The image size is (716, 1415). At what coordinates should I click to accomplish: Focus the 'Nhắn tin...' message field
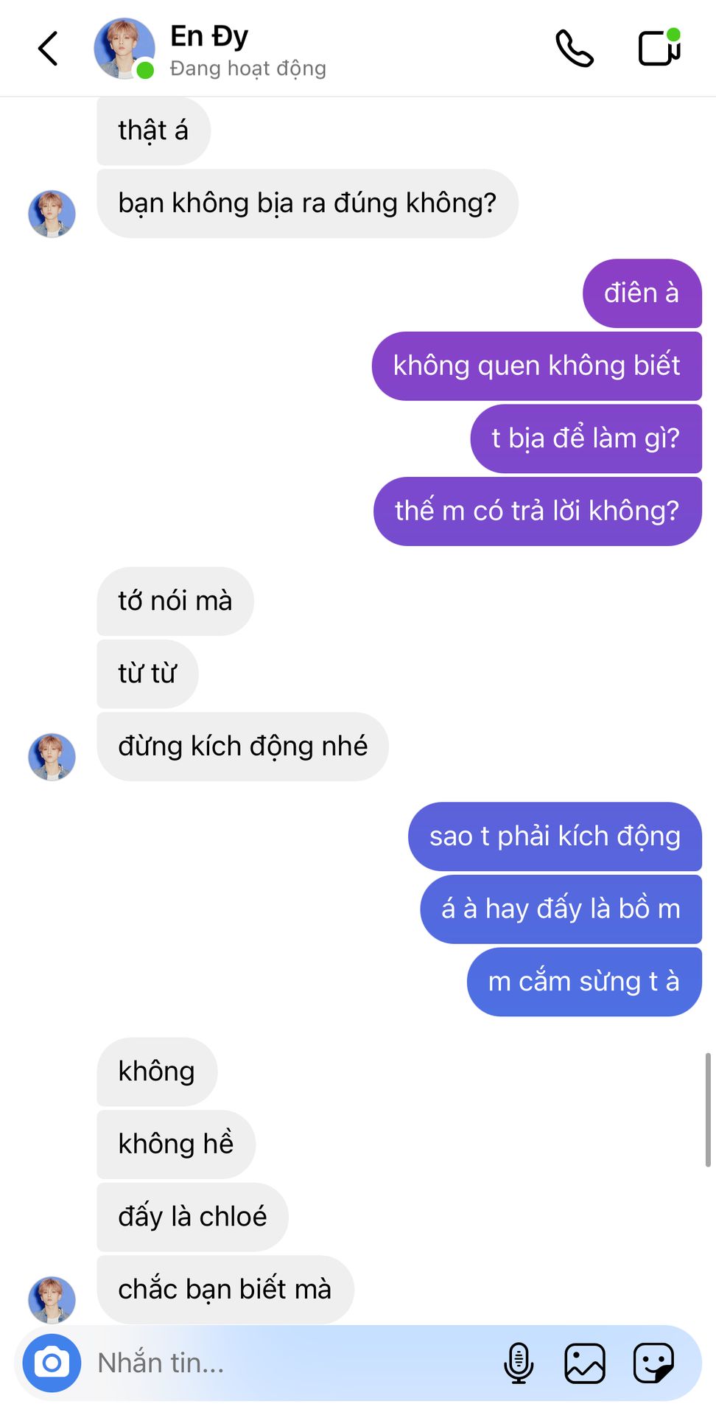(295, 1363)
